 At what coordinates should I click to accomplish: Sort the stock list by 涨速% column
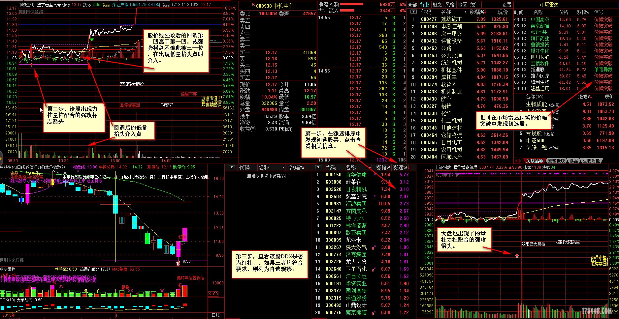click(402, 167)
